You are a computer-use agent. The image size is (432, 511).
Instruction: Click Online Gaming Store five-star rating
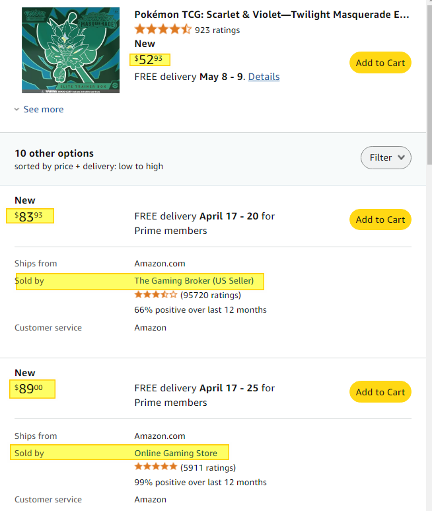click(156, 467)
